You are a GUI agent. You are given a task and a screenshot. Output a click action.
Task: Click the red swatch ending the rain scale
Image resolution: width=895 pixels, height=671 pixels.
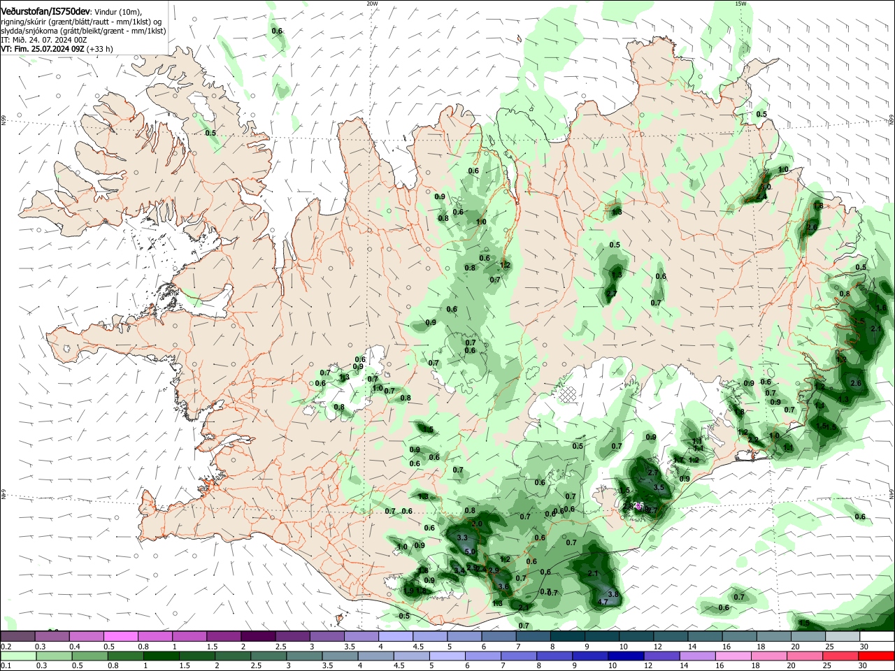coord(877,656)
